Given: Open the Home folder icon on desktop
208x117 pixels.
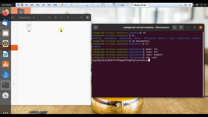Looking at the screenshot, I should 21,11.
